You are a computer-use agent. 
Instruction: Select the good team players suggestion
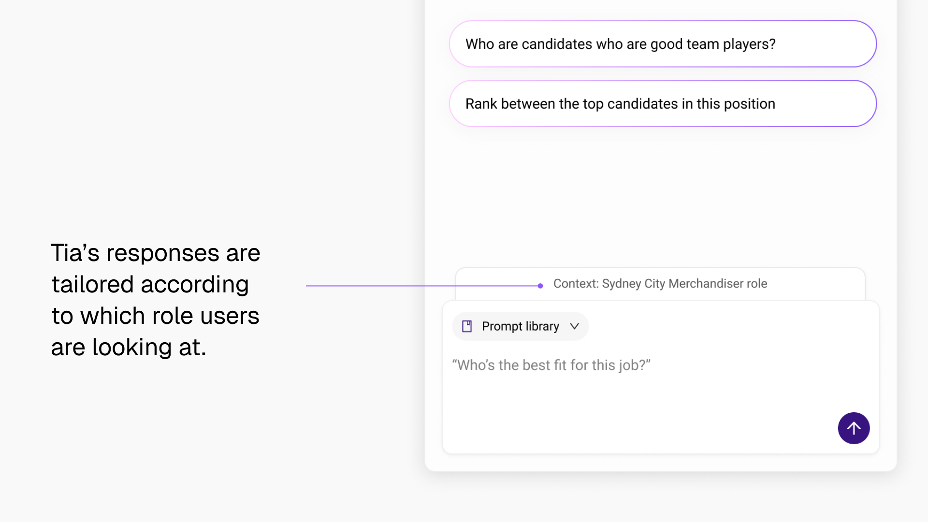pos(663,44)
